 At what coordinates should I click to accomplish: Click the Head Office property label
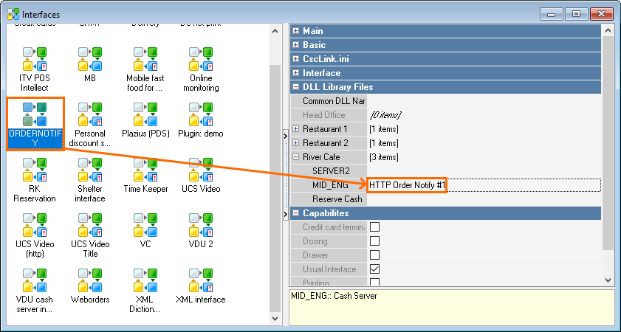323,115
